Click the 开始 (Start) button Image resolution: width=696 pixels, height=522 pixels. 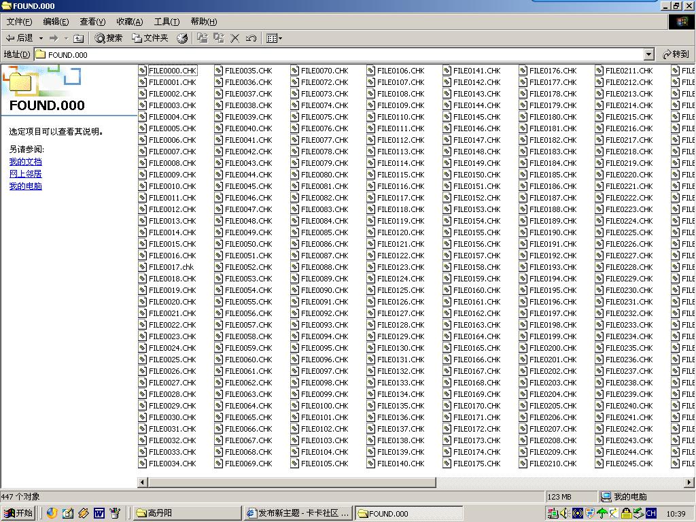tap(18, 513)
